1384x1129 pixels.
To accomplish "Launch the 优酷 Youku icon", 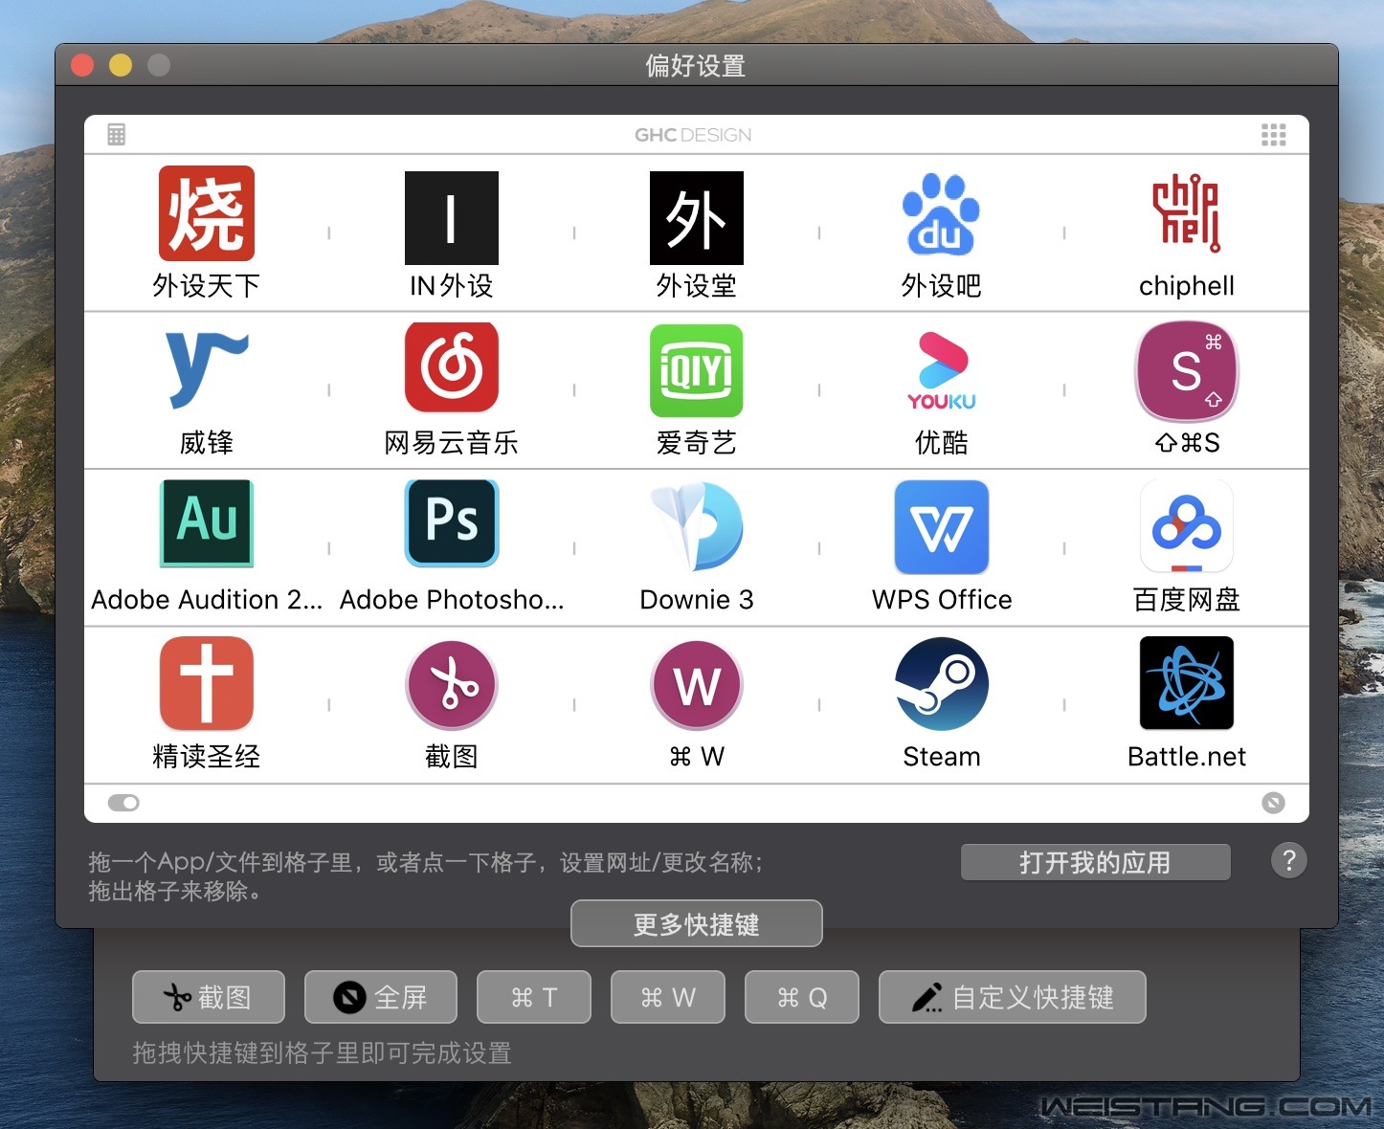I will [x=942, y=371].
